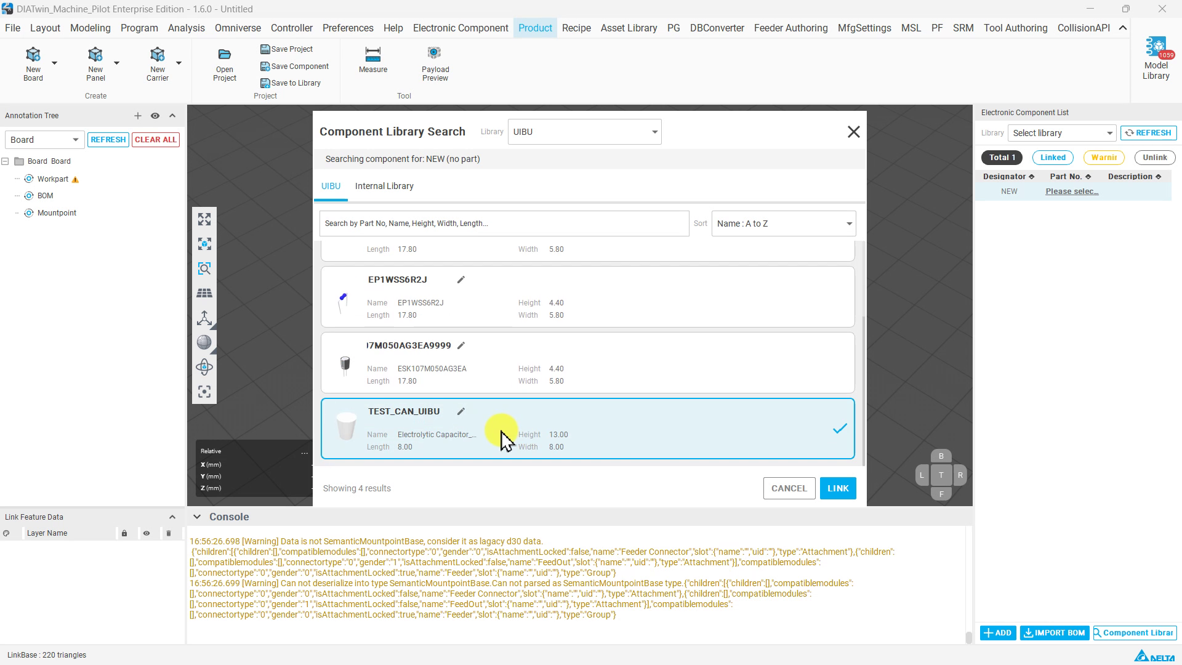Viewport: 1182px width, 665px height.
Task: Open the Board dropdown in Annotation Tree
Action: 44,140
